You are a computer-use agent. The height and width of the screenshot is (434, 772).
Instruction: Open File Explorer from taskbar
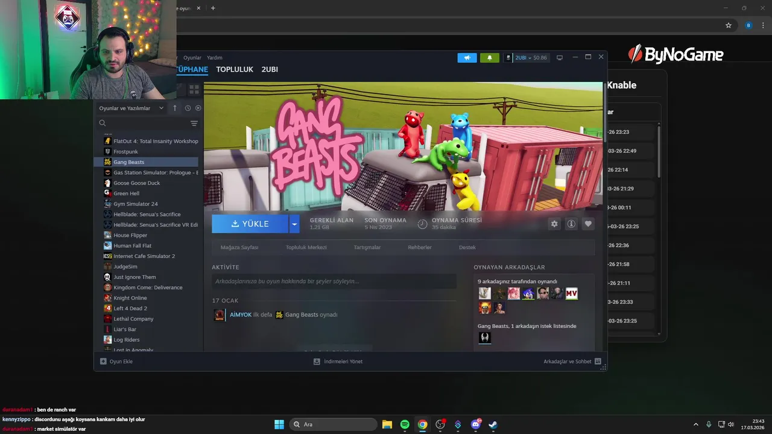pyautogui.click(x=387, y=424)
